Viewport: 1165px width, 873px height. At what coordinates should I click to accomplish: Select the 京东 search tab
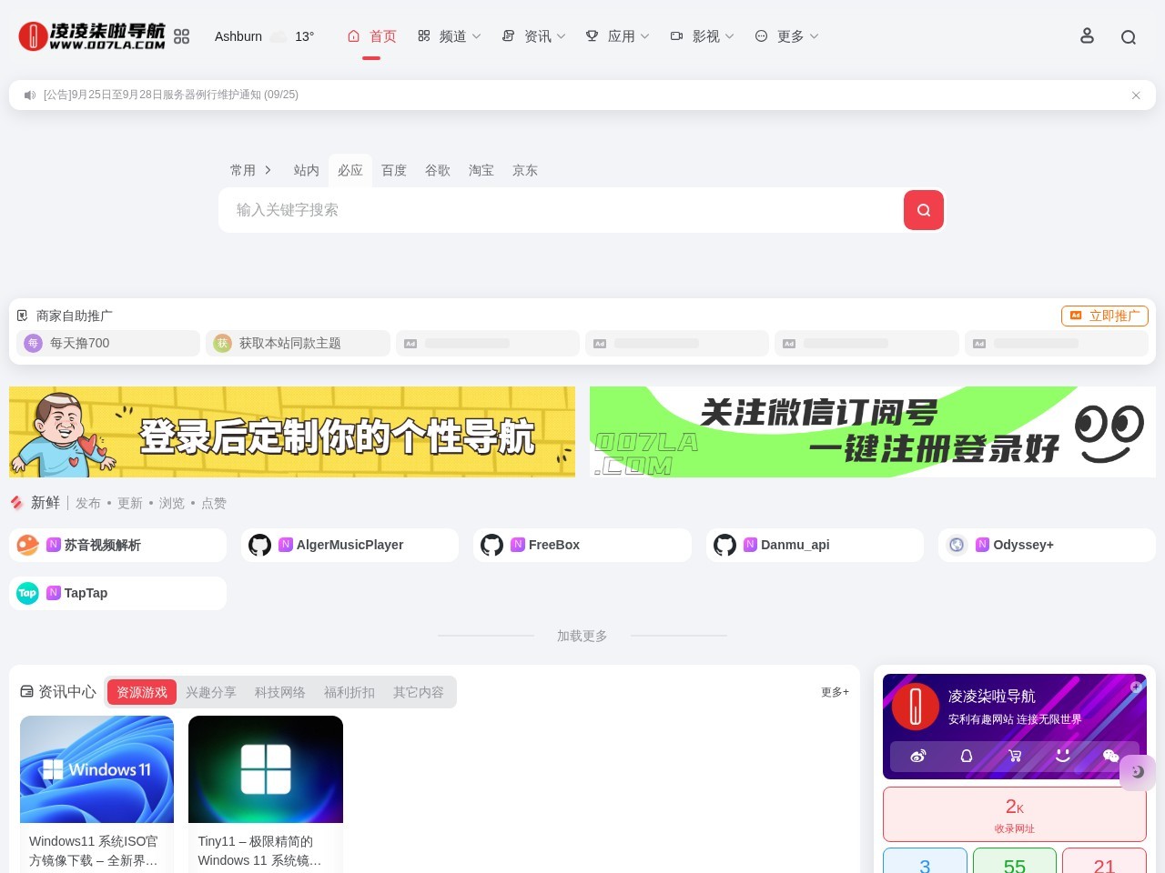[525, 170]
